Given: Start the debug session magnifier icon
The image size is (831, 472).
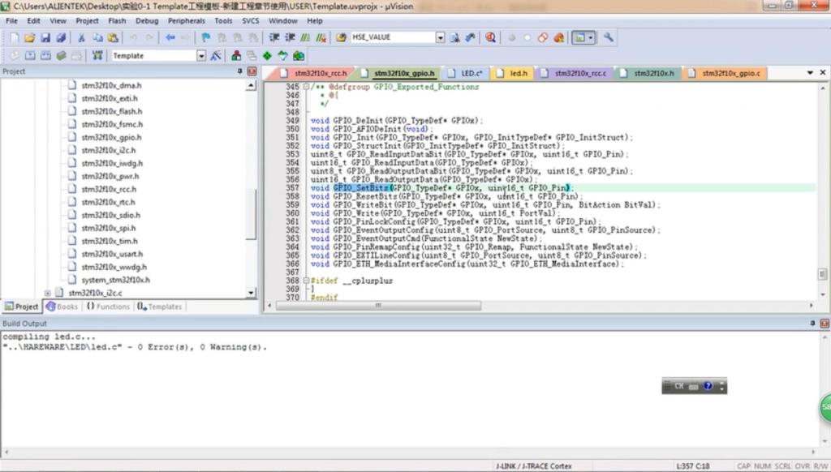Looking at the screenshot, I should click(x=491, y=37).
